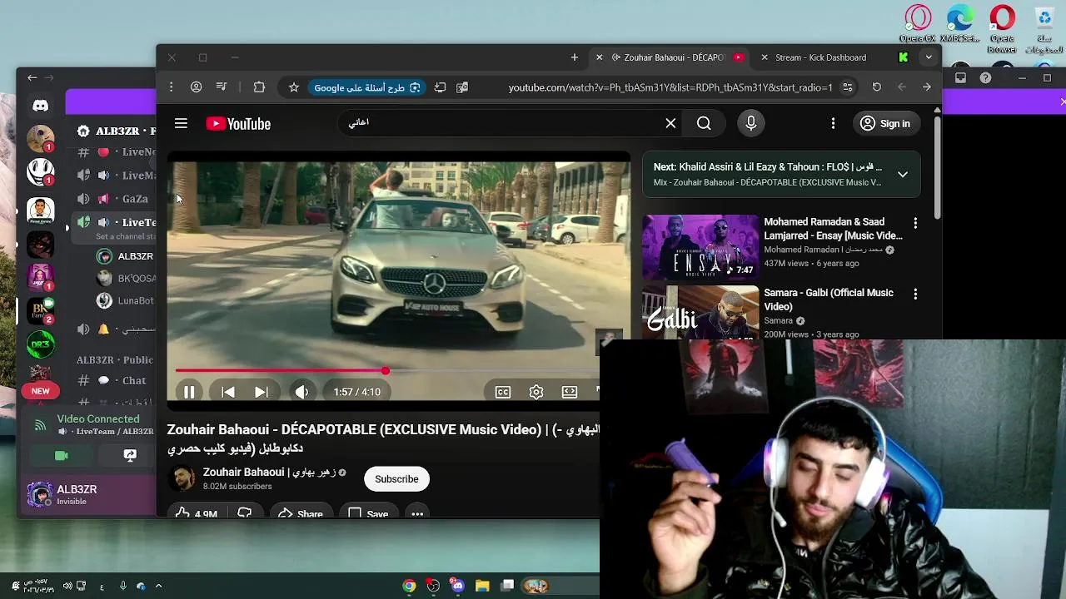Toggle closed captions on the video

pos(503,392)
